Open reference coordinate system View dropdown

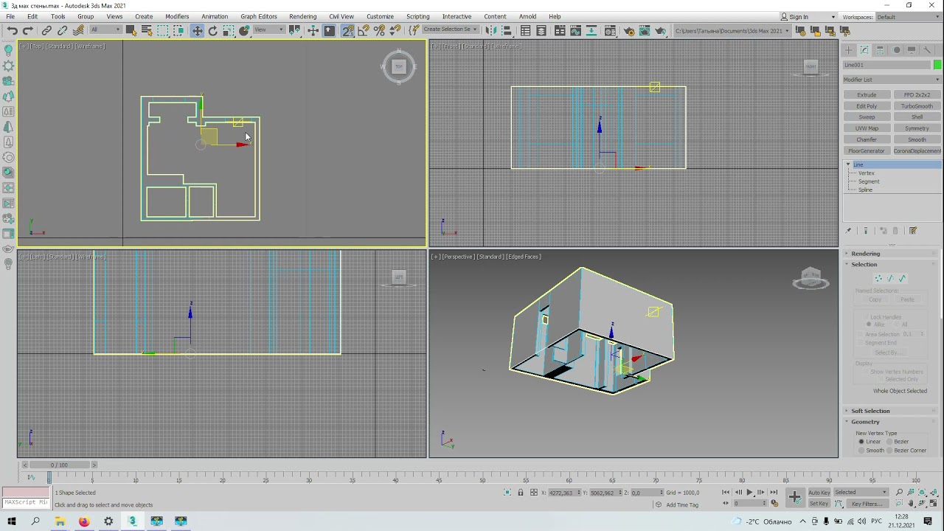[268, 30]
